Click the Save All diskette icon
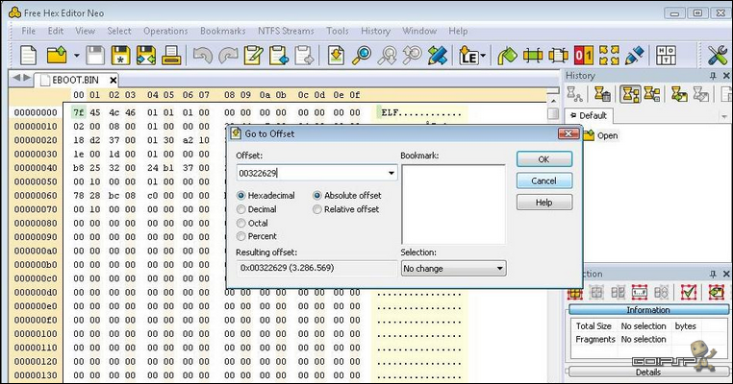The width and height of the screenshot is (733, 384). coord(146,55)
